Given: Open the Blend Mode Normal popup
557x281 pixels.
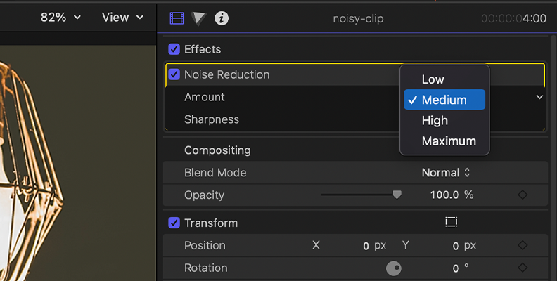Looking at the screenshot, I should (446, 172).
